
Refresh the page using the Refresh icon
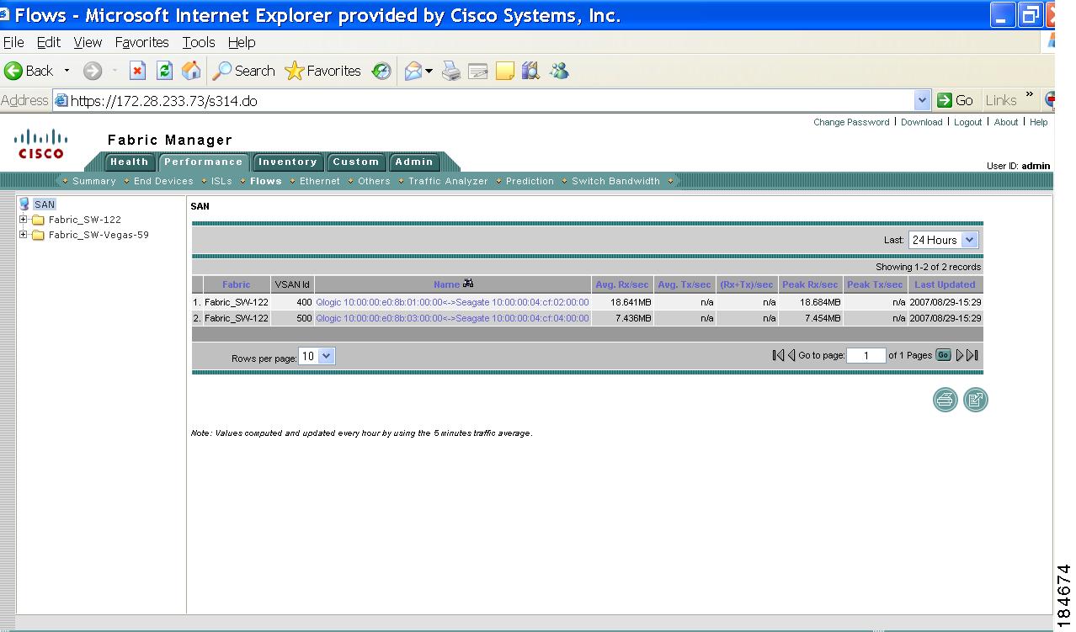pos(165,72)
